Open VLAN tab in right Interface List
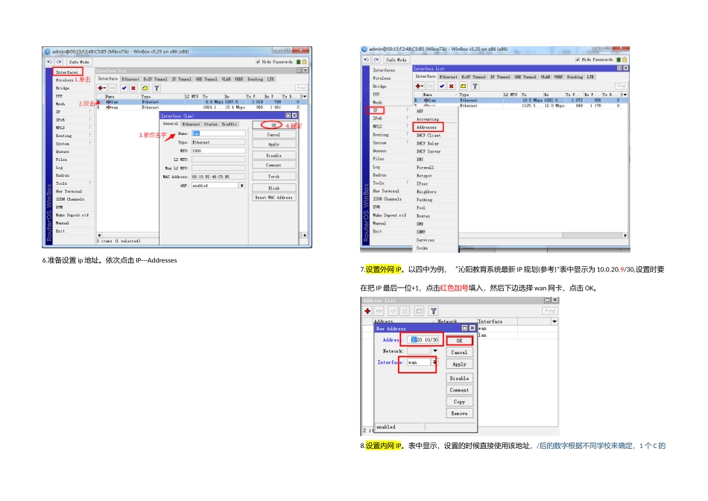Viewport: 708px width, 501px height. (x=546, y=77)
